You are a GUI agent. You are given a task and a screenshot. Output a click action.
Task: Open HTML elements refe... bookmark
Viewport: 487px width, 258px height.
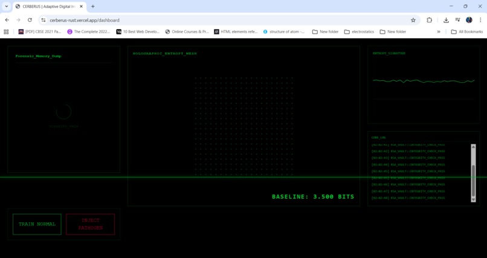click(236, 31)
